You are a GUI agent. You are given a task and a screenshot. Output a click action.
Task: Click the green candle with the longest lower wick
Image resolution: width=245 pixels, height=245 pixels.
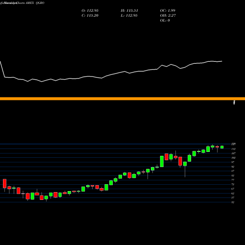point(185,164)
